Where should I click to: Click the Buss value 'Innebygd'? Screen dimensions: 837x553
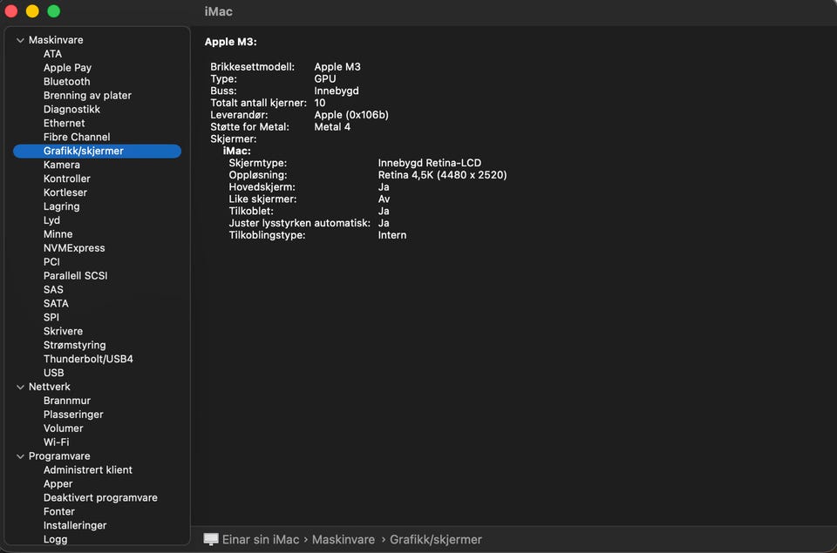(337, 91)
